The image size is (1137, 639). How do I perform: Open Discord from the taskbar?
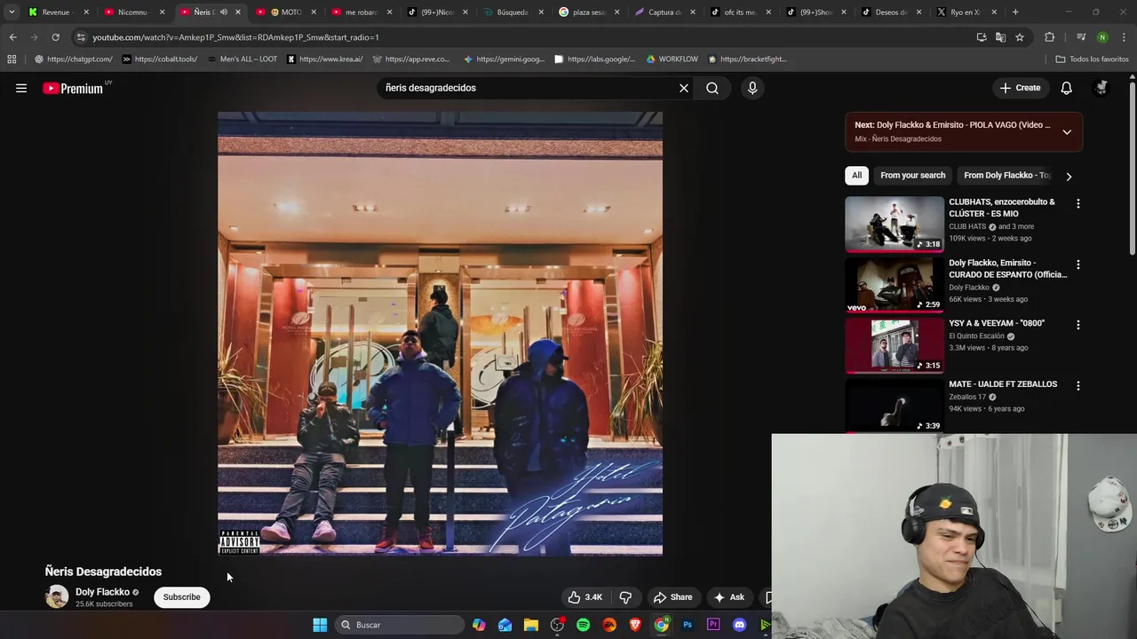739,625
